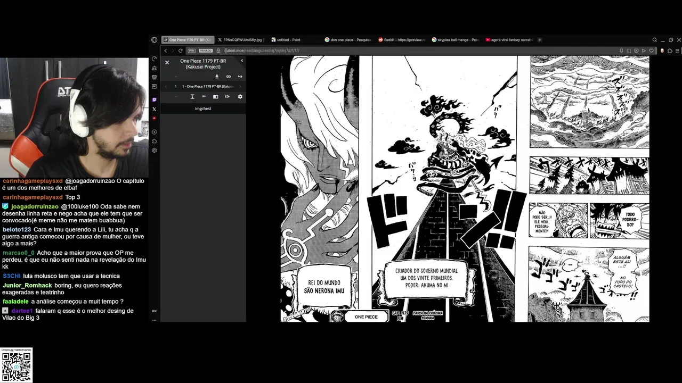Click chat username faaladele
Image resolution: width=682 pixels, height=383 pixels.
point(16,302)
